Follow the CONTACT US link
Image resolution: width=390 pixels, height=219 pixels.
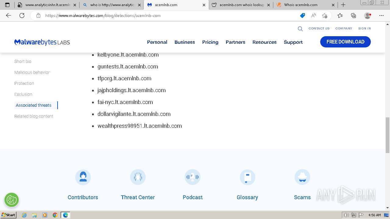coord(319,28)
